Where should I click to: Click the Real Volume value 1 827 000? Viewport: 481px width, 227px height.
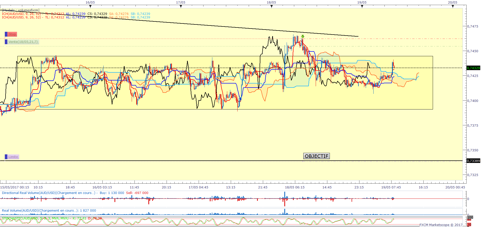click(x=88, y=211)
